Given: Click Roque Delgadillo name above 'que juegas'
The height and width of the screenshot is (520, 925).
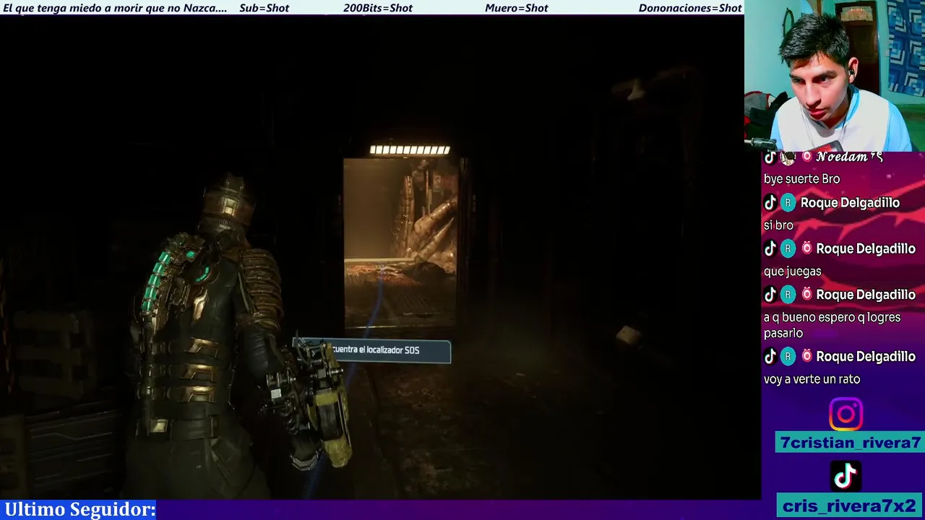Looking at the screenshot, I should [x=866, y=248].
